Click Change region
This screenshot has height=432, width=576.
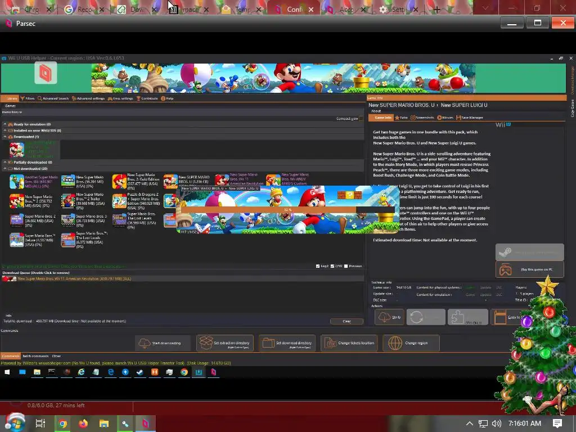pos(411,343)
